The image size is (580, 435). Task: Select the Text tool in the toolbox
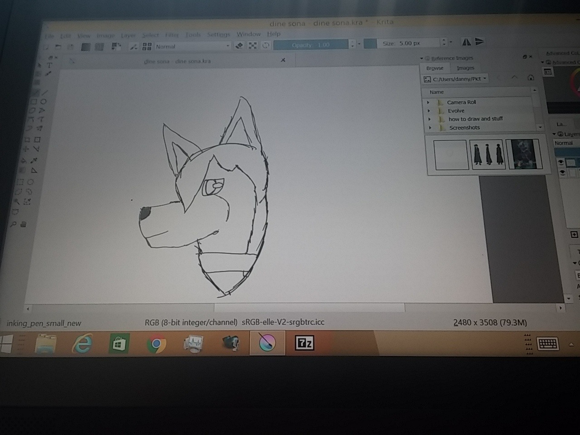(49, 65)
